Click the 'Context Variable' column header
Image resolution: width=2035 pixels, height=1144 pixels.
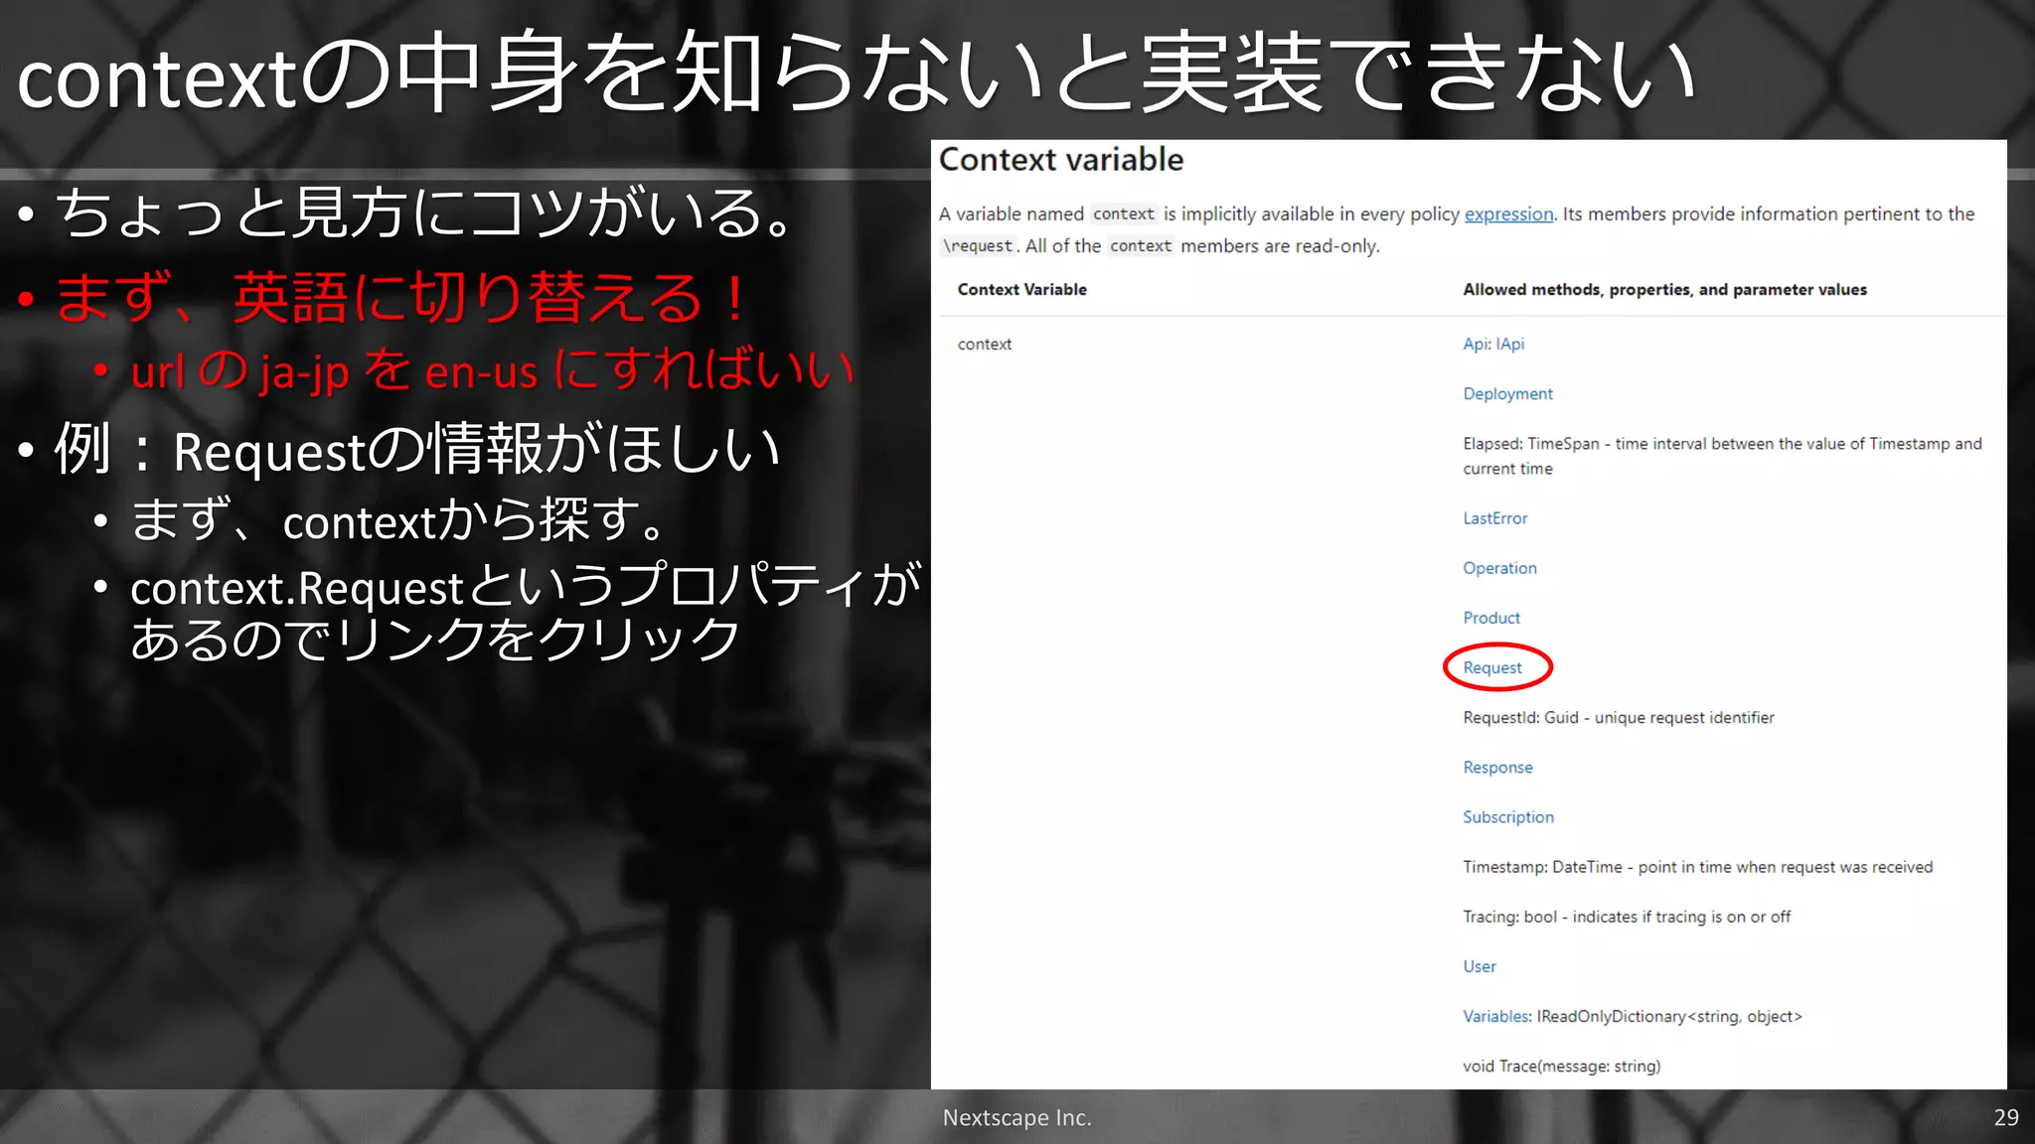coord(1022,290)
